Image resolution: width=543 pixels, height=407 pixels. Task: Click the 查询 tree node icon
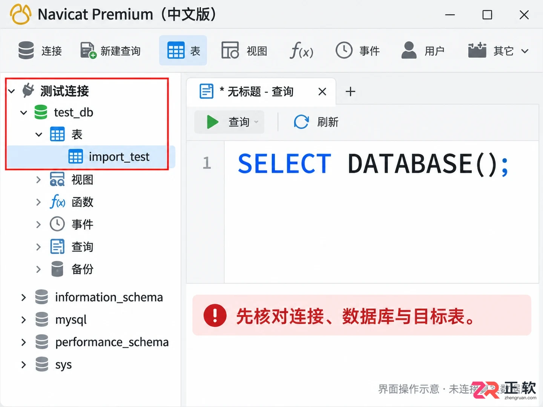[57, 247]
